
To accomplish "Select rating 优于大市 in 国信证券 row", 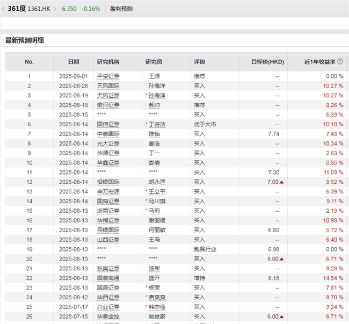I will click(x=205, y=124).
